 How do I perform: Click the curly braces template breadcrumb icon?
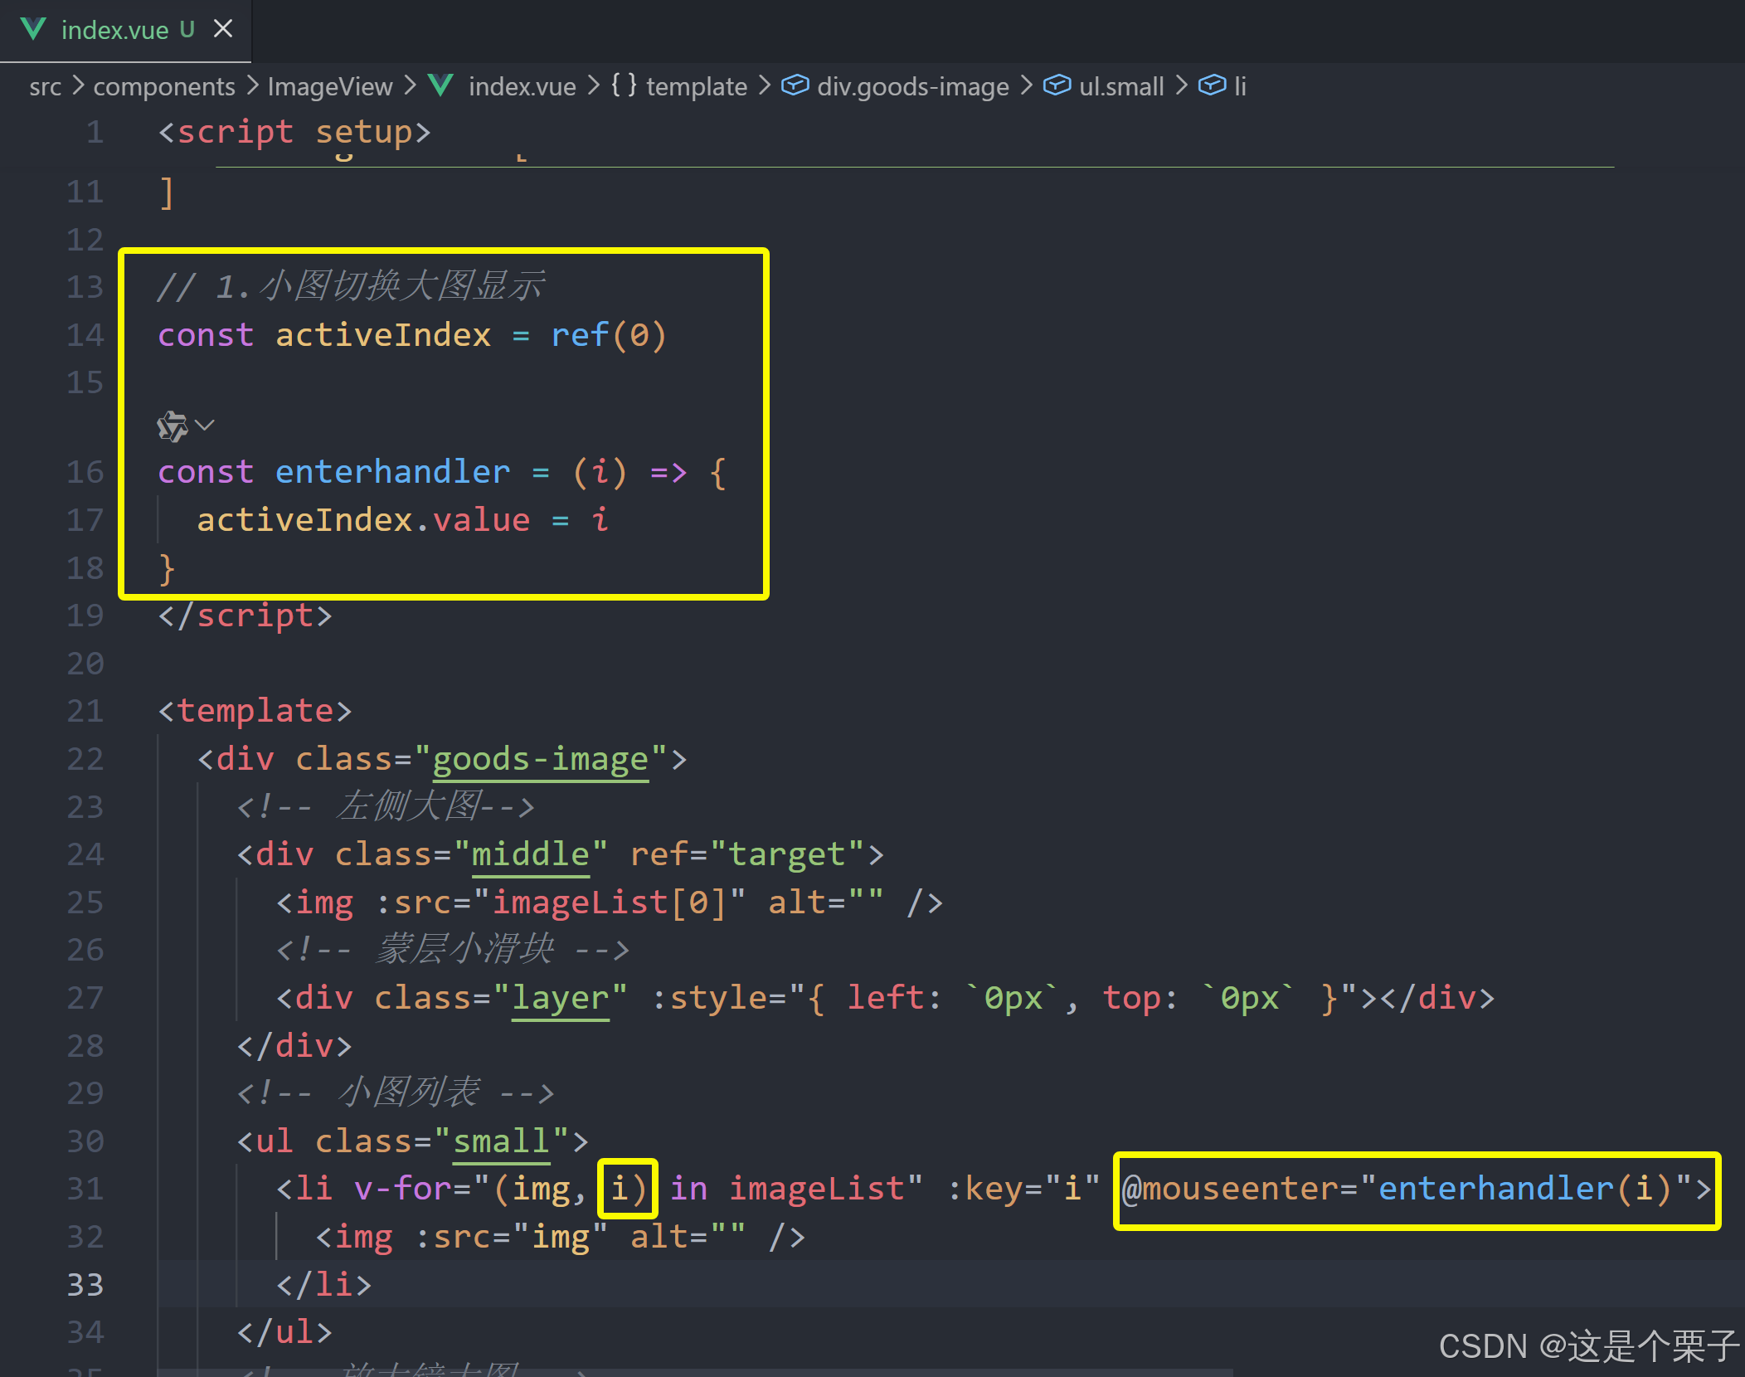click(624, 85)
